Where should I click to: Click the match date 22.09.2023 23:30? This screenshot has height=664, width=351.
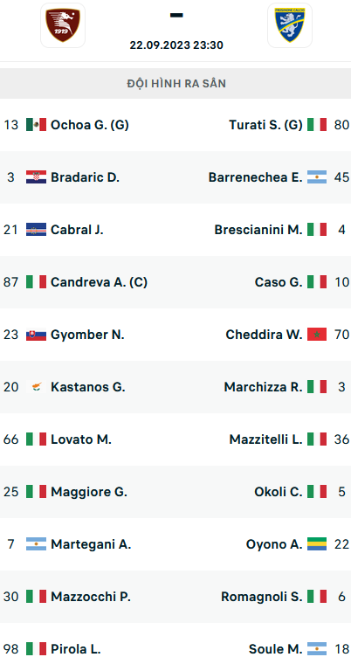(176, 45)
